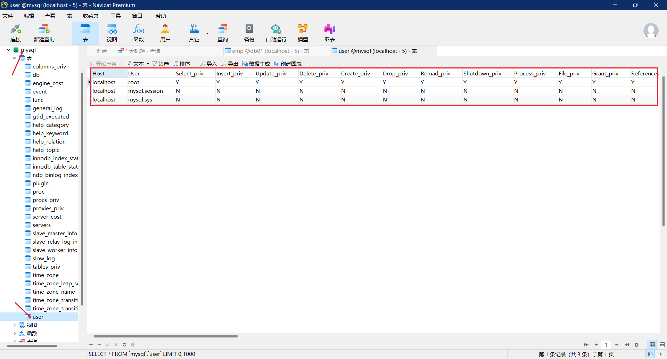This screenshot has width=667, height=359.
Task: Click the root user cell
Action: tap(150, 82)
